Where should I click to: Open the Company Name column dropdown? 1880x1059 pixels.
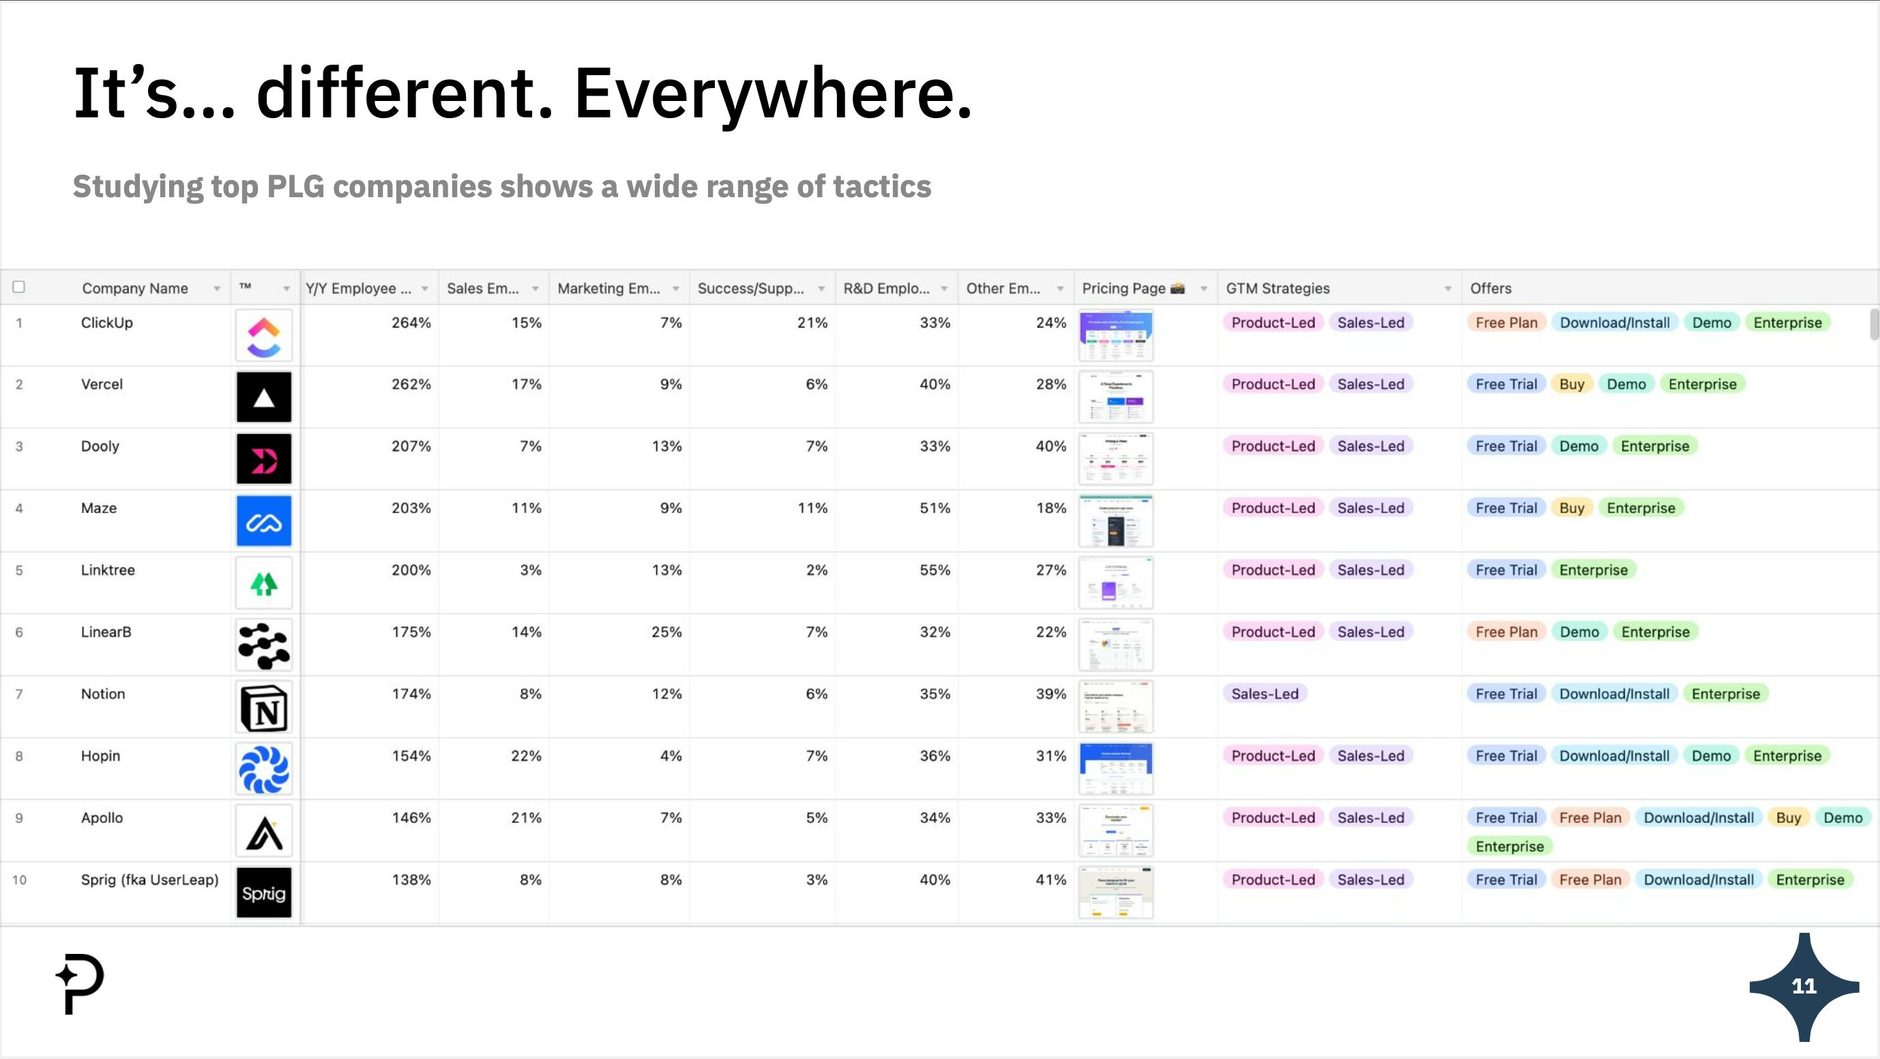[217, 289]
